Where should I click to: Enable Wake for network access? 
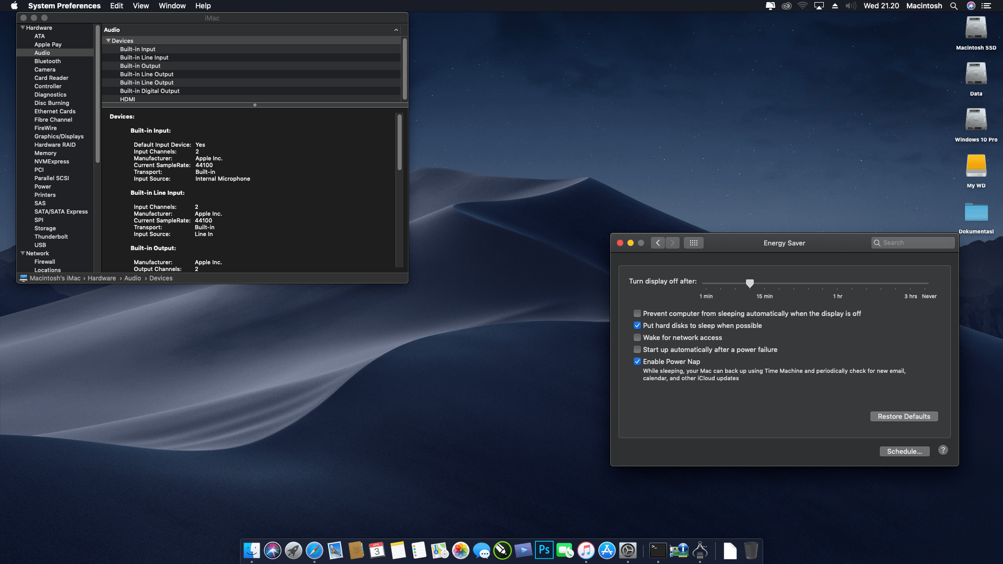click(x=637, y=337)
